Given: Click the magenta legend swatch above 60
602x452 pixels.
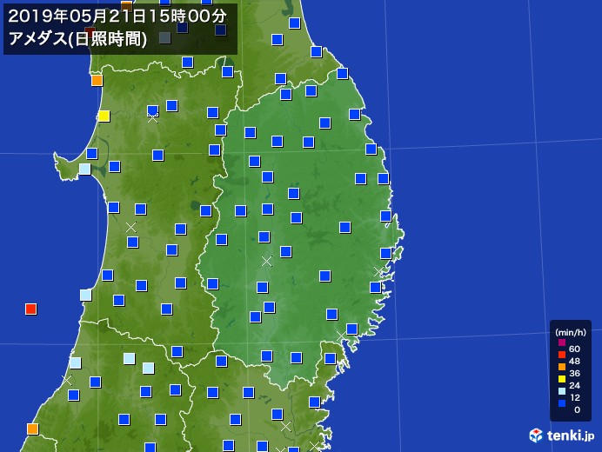Looking at the screenshot, I should point(562,342).
